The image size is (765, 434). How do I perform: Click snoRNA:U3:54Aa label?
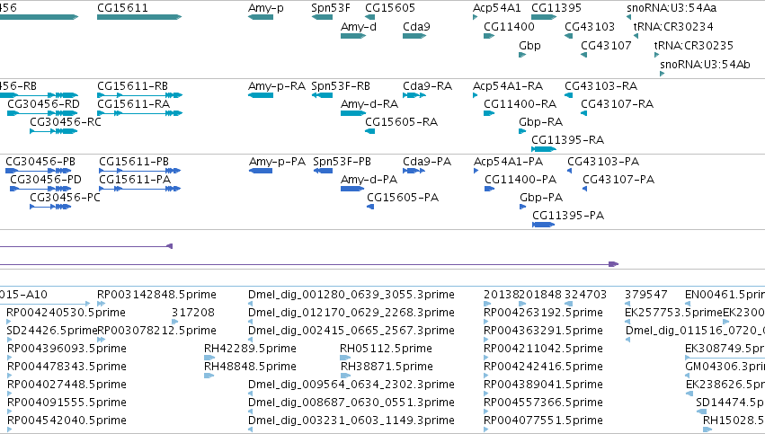[x=672, y=8]
